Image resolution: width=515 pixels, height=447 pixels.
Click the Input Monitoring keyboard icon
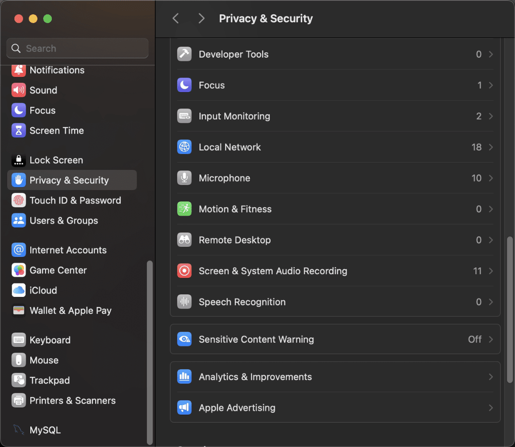coord(184,116)
